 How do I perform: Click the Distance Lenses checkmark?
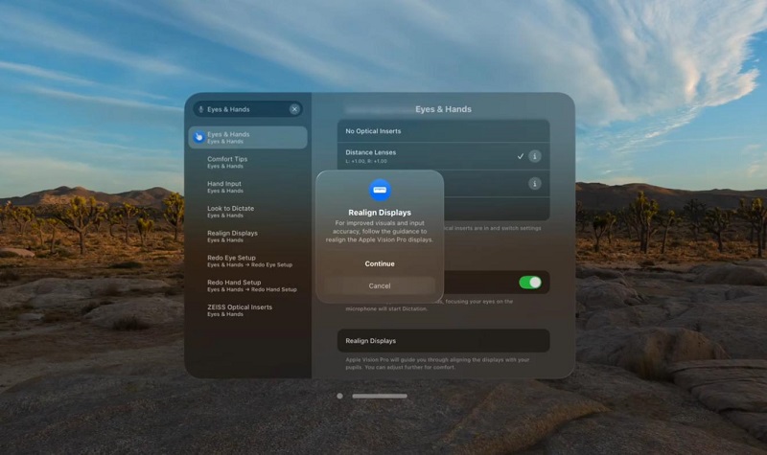point(521,156)
